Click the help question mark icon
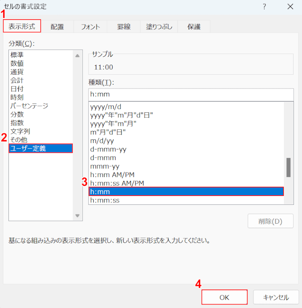Viewport: 302px width, 308px height. tap(264, 7)
